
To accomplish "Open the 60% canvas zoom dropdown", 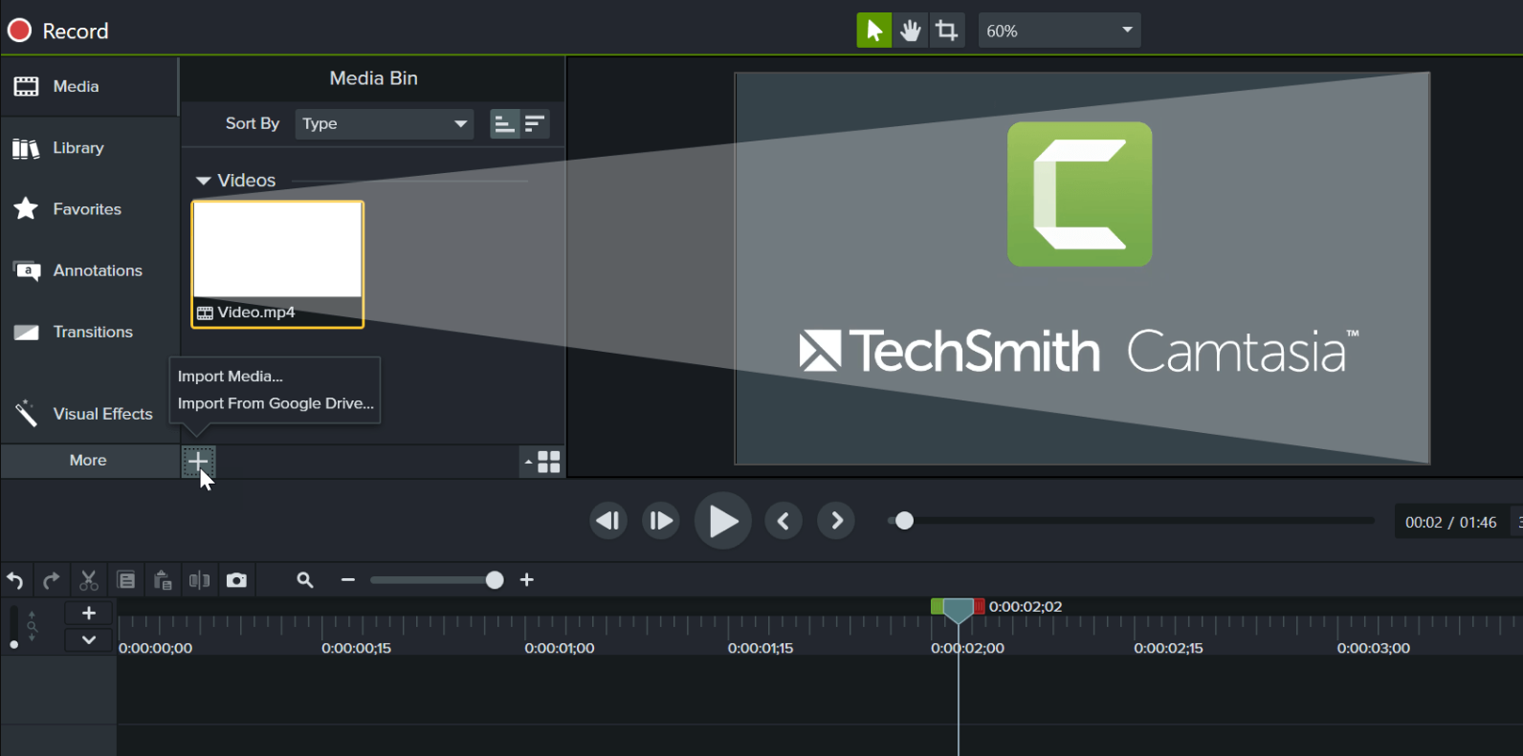I will coord(1059,31).
